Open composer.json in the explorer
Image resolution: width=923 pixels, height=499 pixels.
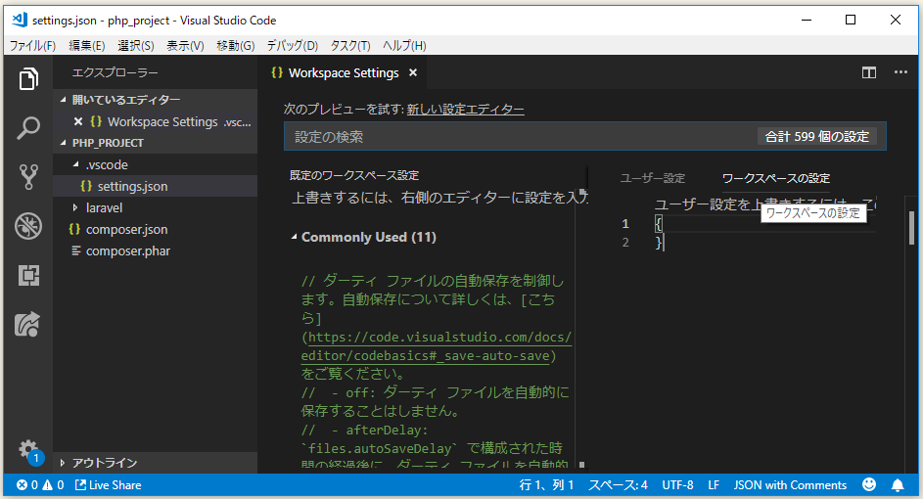(x=156, y=230)
